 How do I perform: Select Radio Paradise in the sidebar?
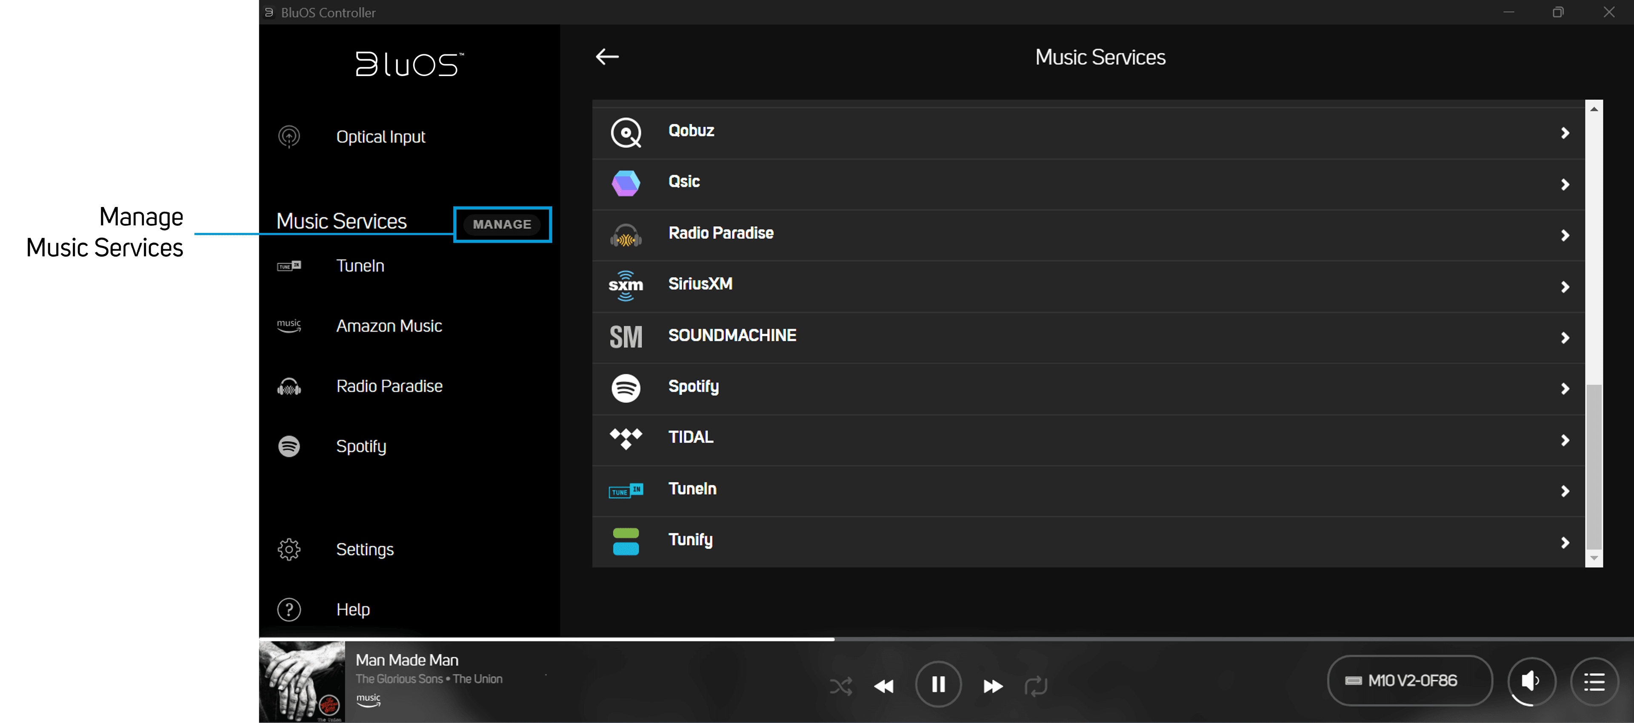pos(389,386)
